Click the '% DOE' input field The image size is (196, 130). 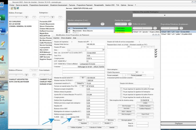(64, 117)
